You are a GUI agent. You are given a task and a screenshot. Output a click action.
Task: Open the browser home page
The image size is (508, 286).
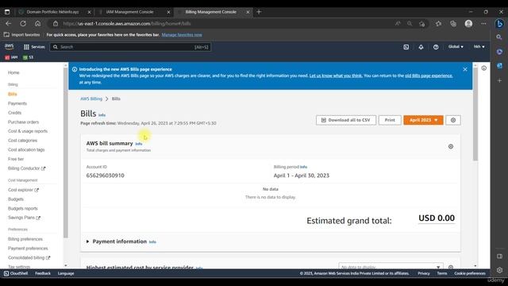click(37, 24)
